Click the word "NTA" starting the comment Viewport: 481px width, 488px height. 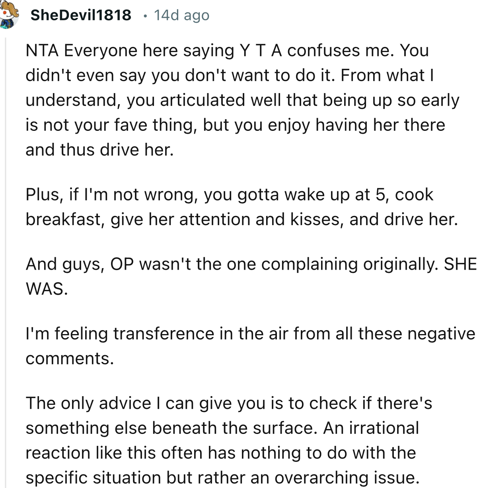42,51
